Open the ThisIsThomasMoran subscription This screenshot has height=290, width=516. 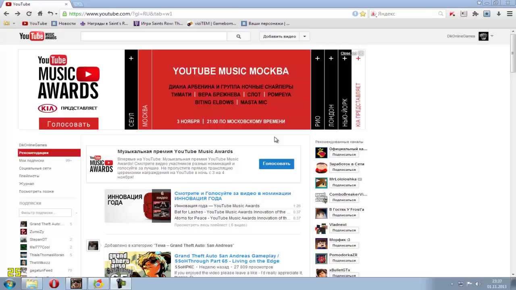[x=47, y=255]
